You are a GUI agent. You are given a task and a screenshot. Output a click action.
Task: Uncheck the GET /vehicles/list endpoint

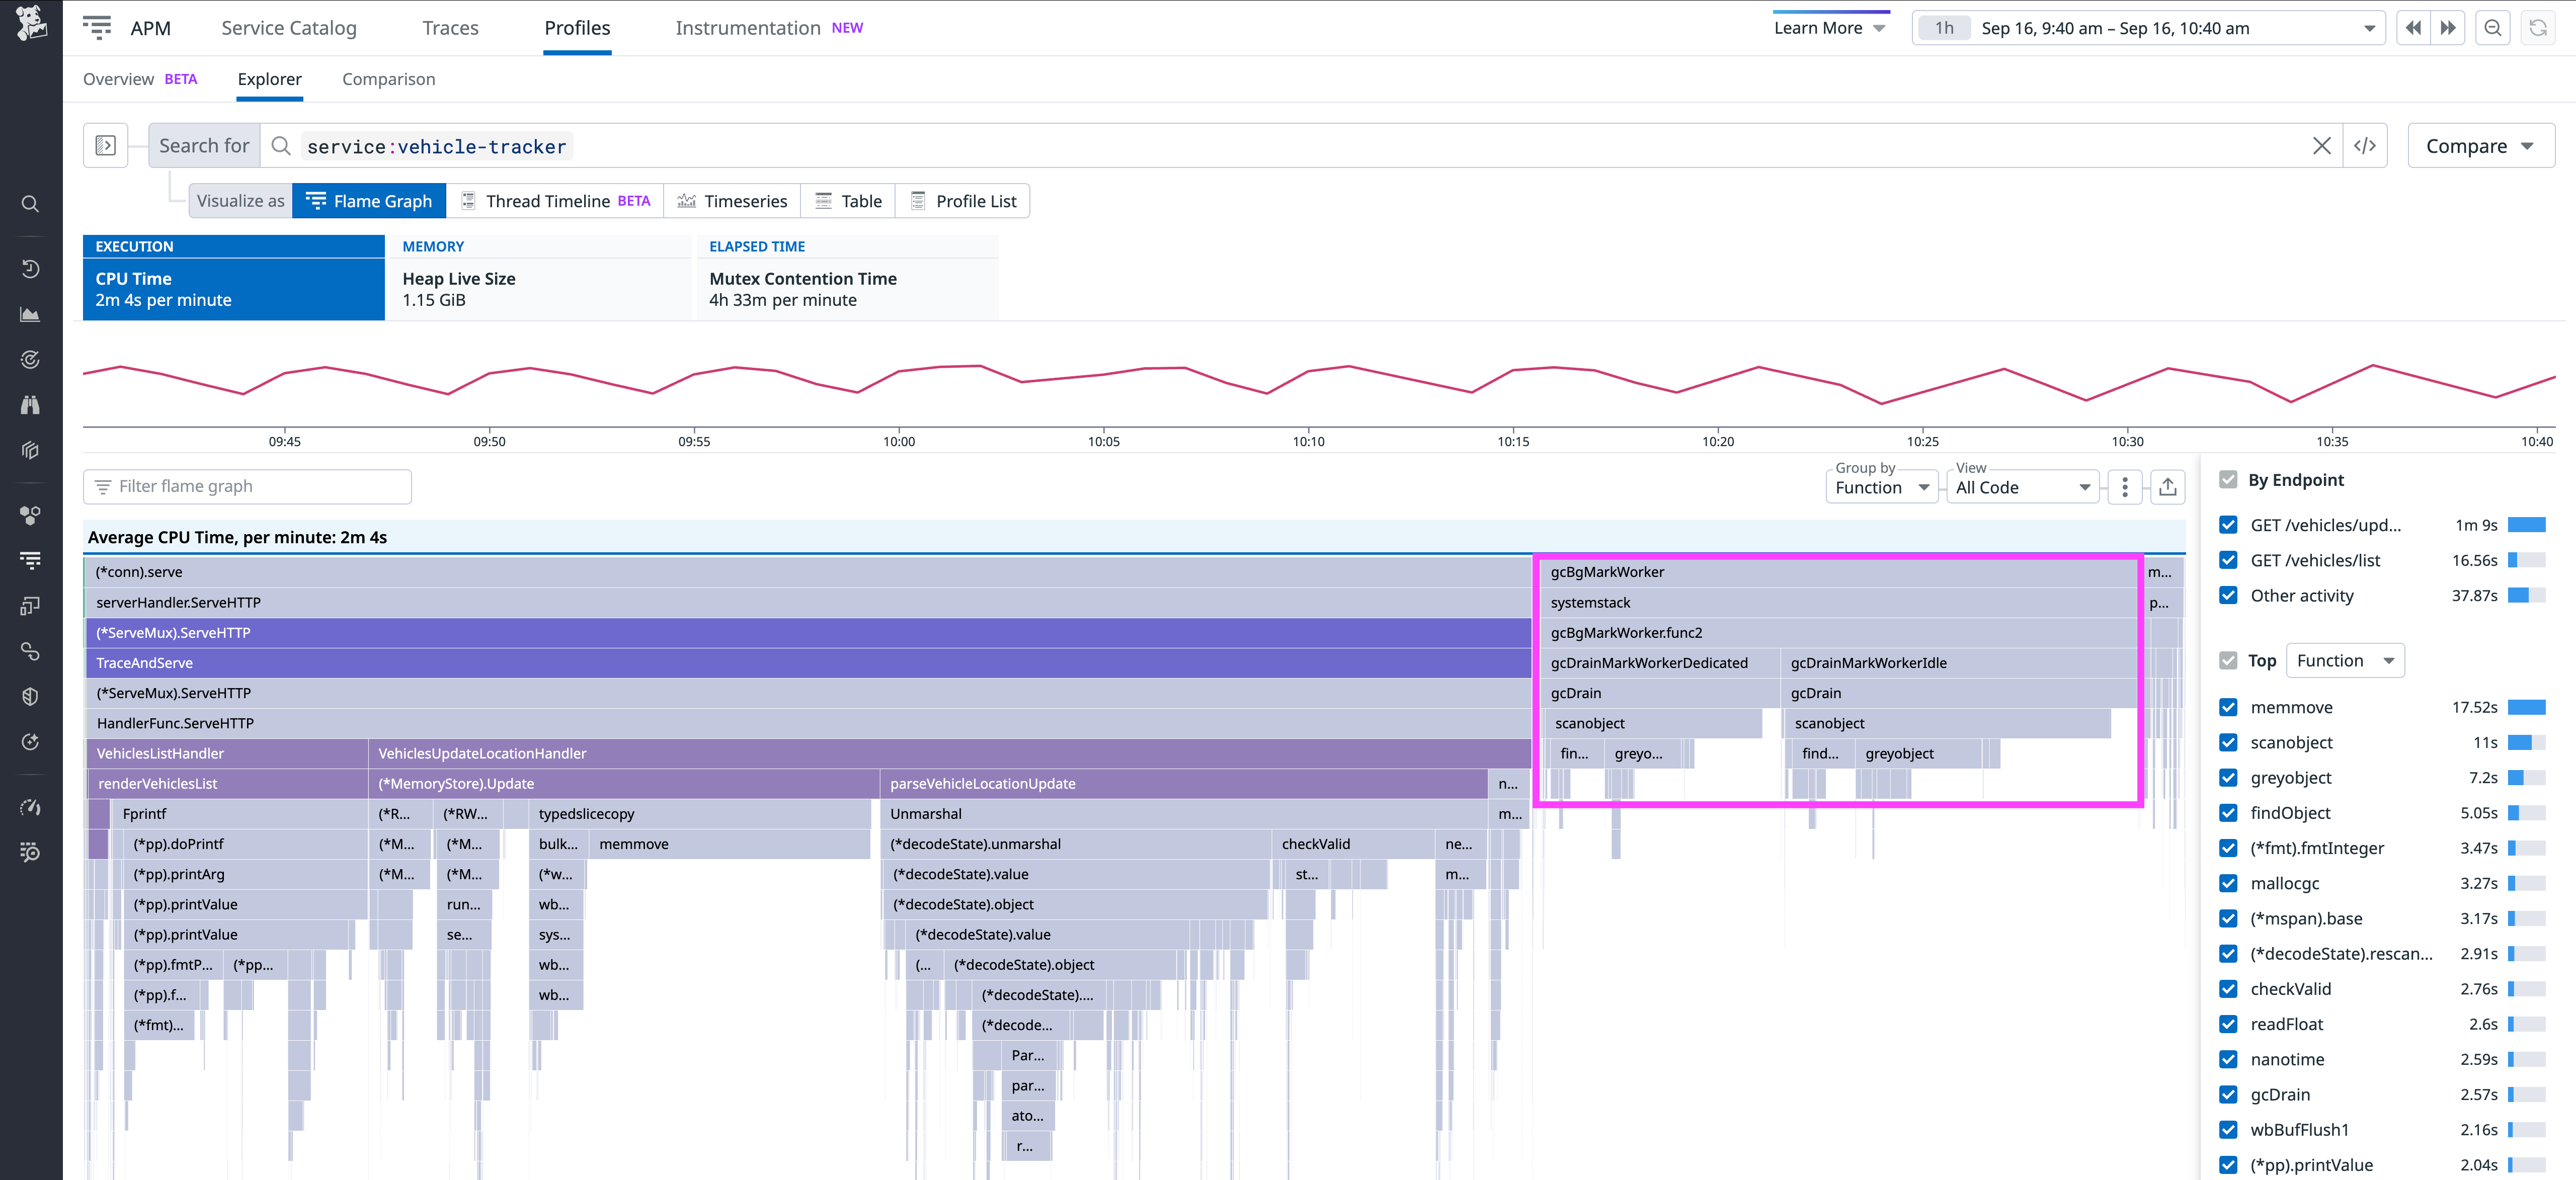pos(2228,560)
